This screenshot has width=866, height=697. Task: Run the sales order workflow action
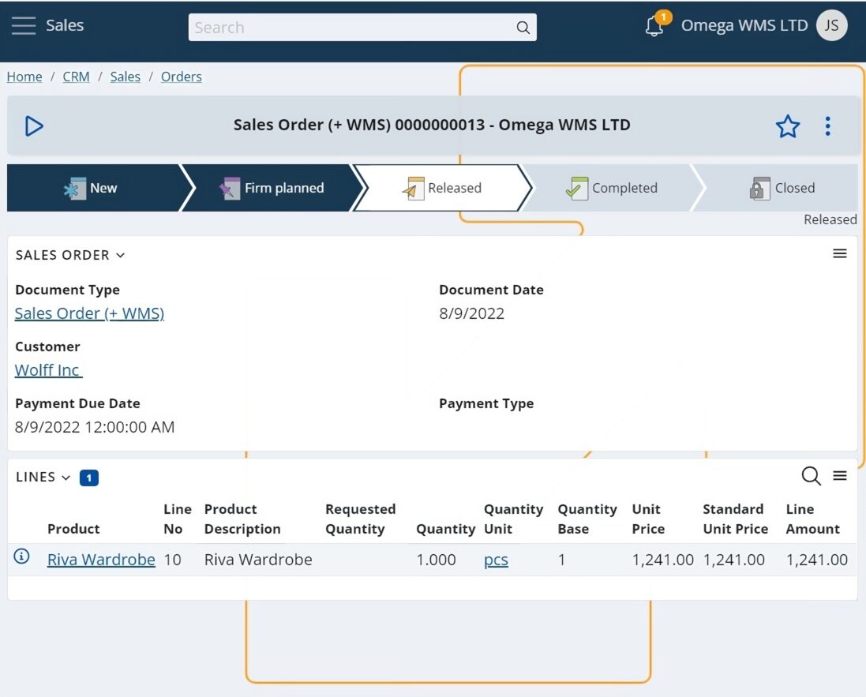pyautogui.click(x=33, y=126)
